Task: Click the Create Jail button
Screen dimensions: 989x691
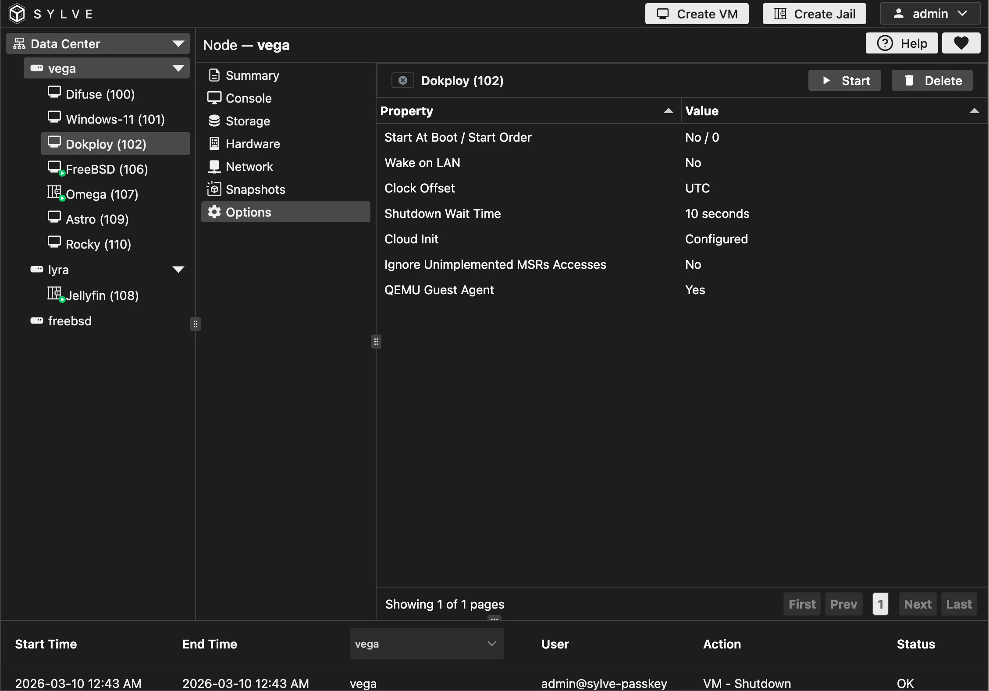Action: pyautogui.click(x=814, y=14)
